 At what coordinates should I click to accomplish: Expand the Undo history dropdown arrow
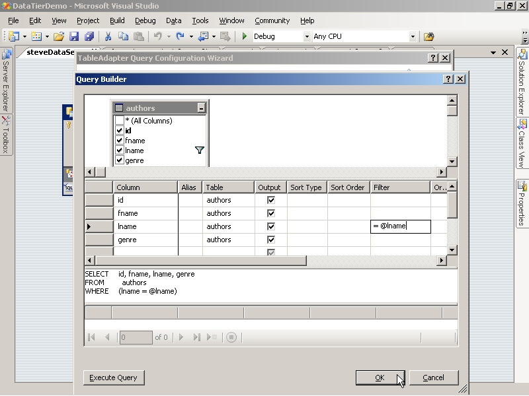169,36
